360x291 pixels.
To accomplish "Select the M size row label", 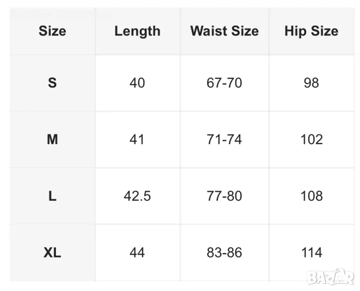I will pos(52,140).
